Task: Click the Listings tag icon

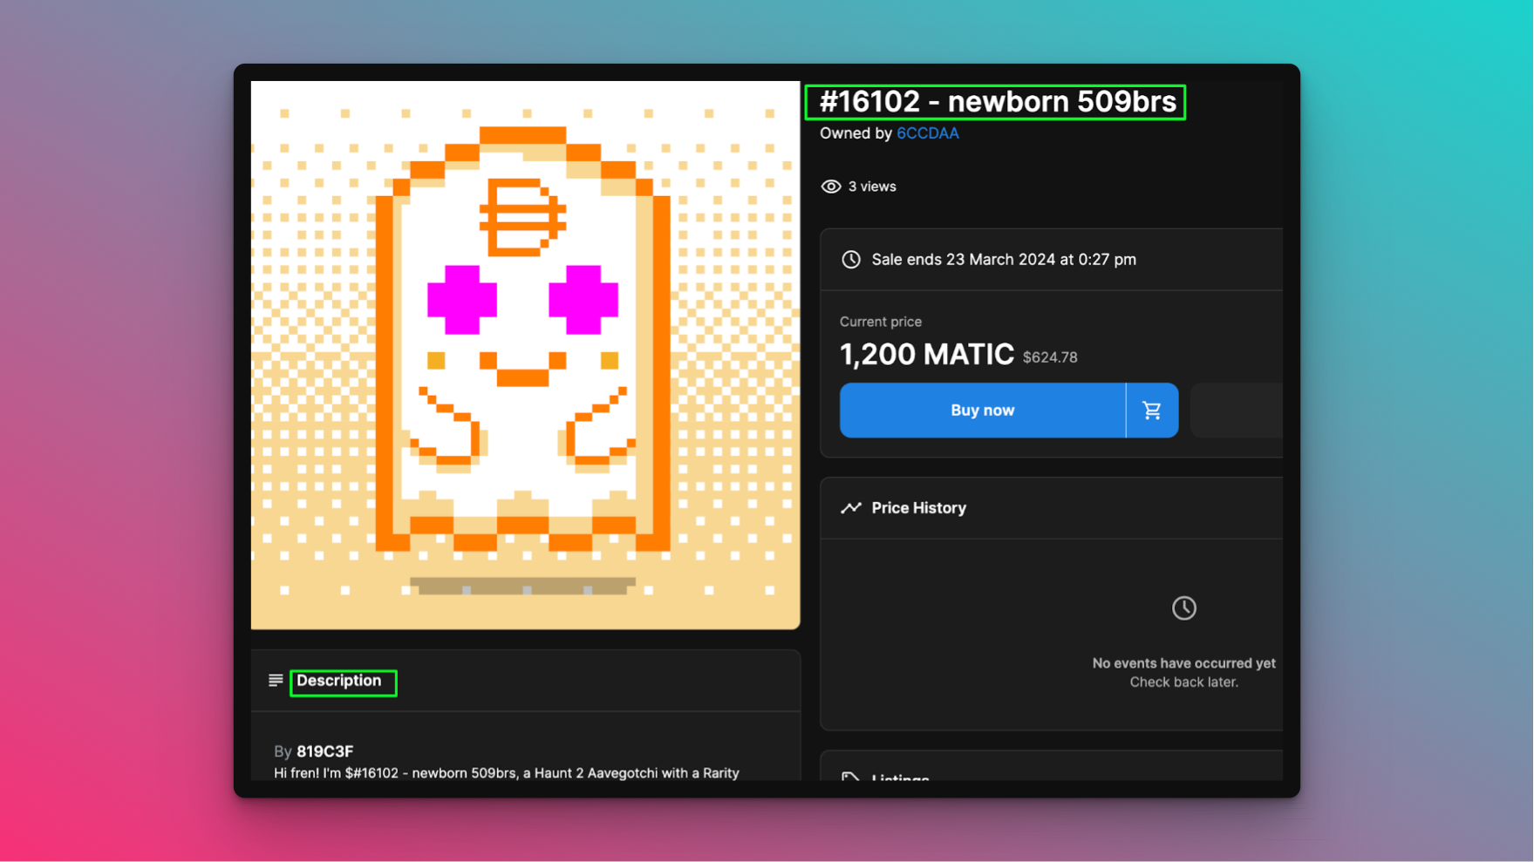Action: pyautogui.click(x=851, y=777)
